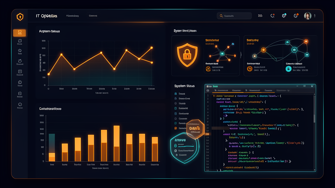
Task: Open the second nav item in the top header
Action: coord(93,16)
